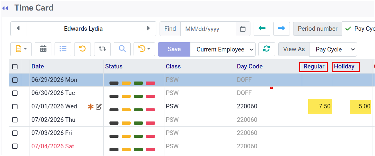Screen dimensions: 375x156
Task: Click the Save button
Action: coord(174,49)
